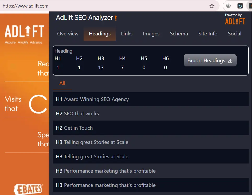
Task: Click the Ebates logo on the webpage
Action: [x=29, y=189]
